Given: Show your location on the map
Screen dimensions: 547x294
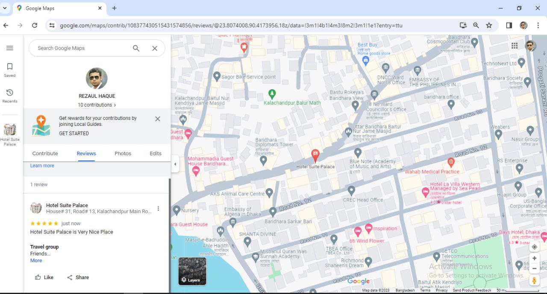Looking at the screenshot, I should tap(534, 247).
